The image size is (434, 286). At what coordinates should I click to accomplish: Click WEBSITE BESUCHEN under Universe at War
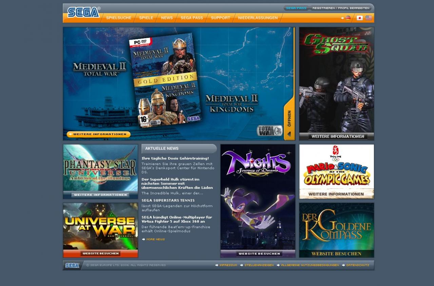[100, 254]
